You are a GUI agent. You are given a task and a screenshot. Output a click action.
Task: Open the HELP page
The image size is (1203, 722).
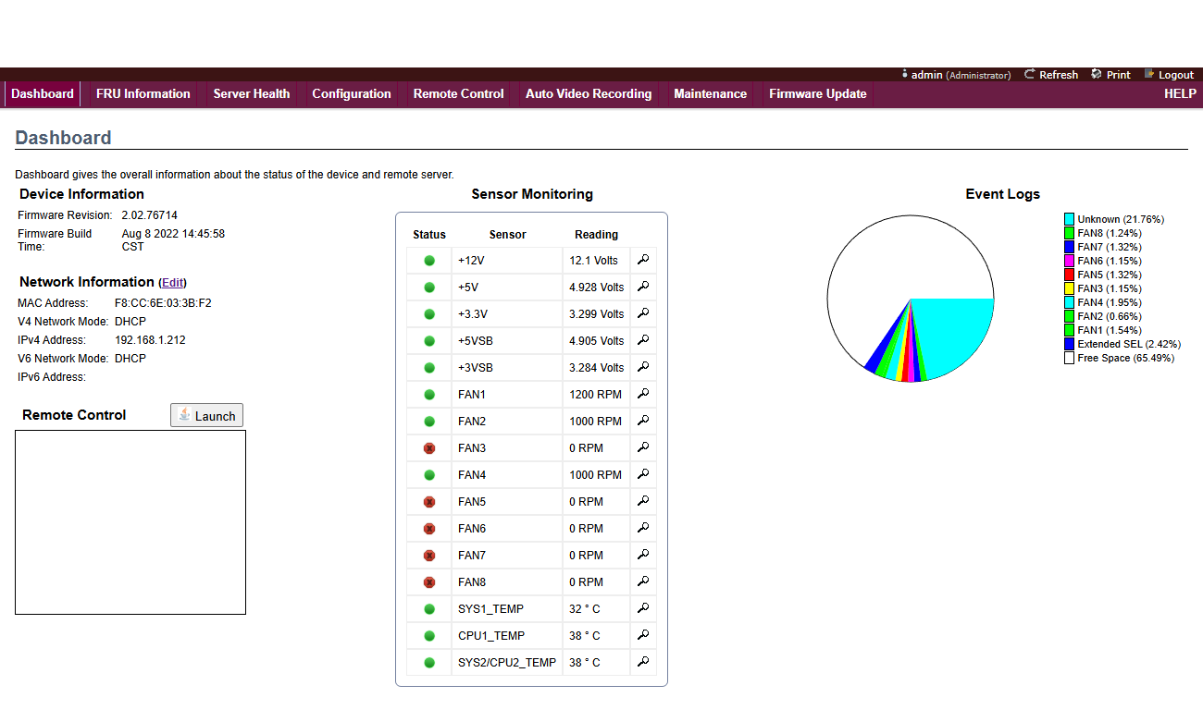click(x=1180, y=93)
